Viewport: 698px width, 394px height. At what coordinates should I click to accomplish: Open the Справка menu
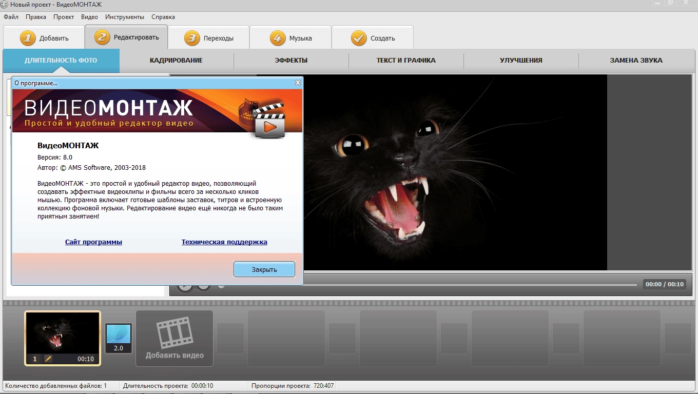pos(163,17)
